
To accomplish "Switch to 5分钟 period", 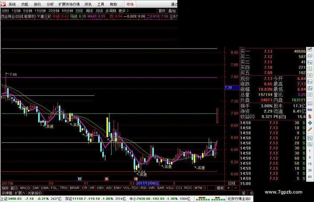I will 28,11.
